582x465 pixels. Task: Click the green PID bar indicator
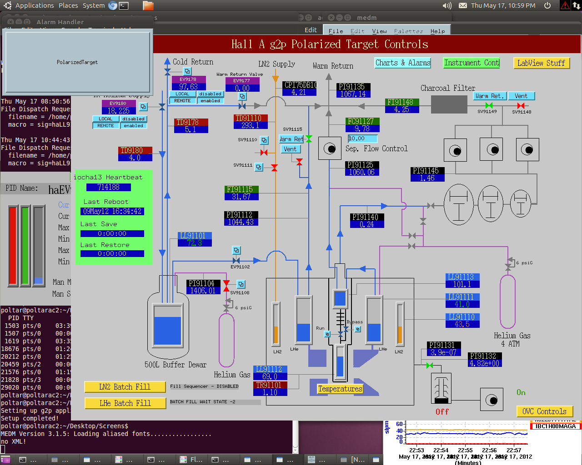(25, 246)
